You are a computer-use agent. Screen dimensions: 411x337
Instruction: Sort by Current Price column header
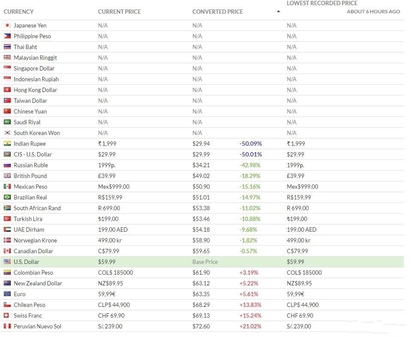[119, 12]
